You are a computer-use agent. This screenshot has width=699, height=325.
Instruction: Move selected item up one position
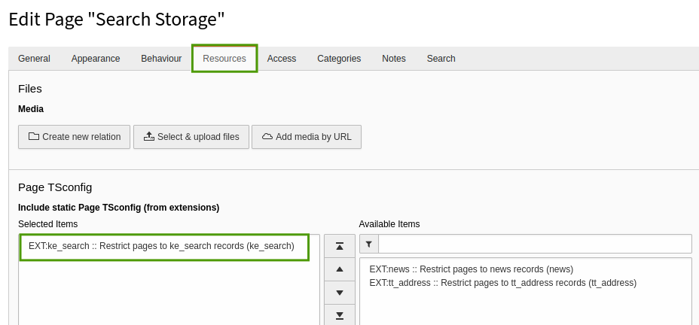tap(339, 269)
